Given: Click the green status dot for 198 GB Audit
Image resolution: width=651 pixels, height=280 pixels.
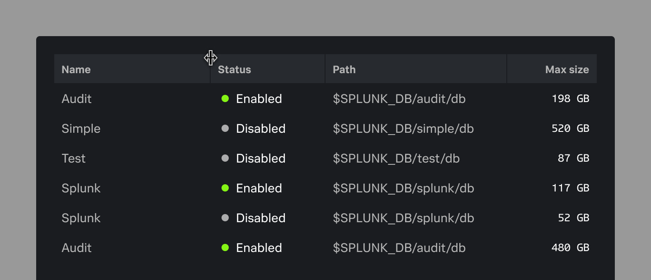Looking at the screenshot, I should coord(225,98).
